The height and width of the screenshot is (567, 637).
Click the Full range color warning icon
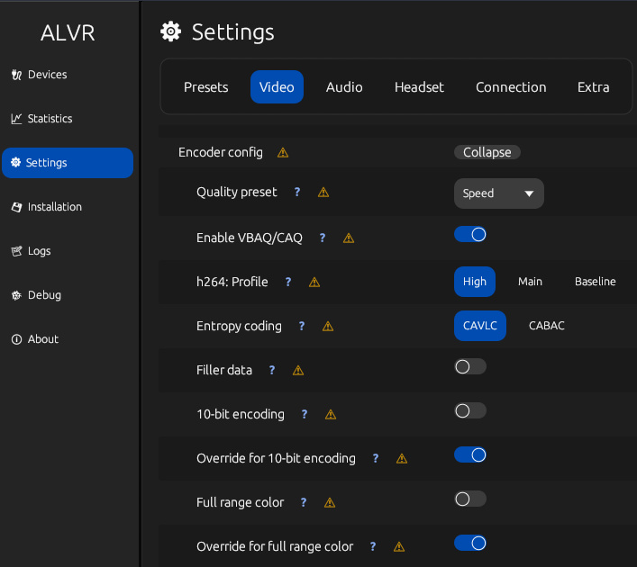(330, 502)
